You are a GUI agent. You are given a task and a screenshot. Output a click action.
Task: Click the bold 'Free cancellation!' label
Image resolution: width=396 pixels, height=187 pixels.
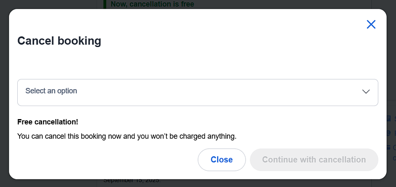(48, 122)
